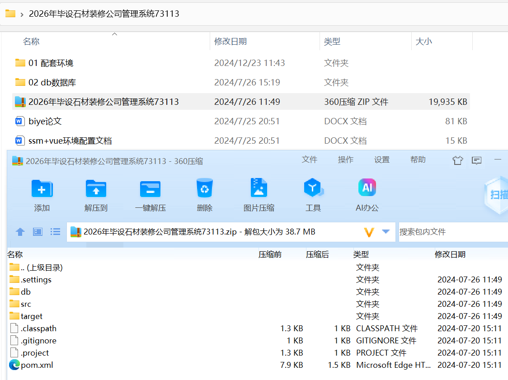Open the 操作 menu in 360压缩

point(346,160)
